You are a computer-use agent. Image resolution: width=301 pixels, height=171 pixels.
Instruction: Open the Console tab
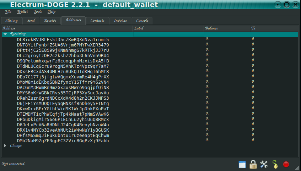142,21
